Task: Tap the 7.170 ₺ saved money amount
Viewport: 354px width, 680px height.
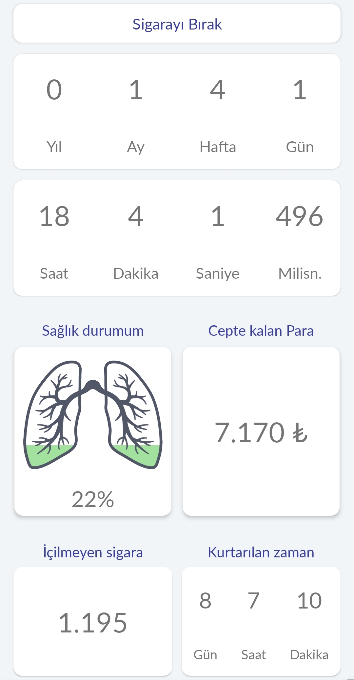Action: pyautogui.click(x=261, y=432)
